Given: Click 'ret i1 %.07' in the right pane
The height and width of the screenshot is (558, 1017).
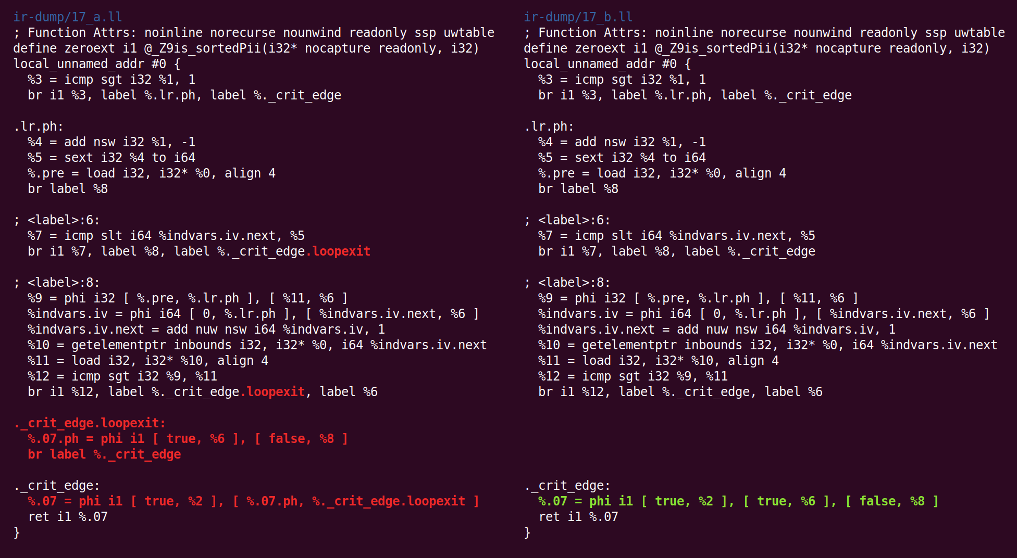Looking at the screenshot, I should [578, 517].
